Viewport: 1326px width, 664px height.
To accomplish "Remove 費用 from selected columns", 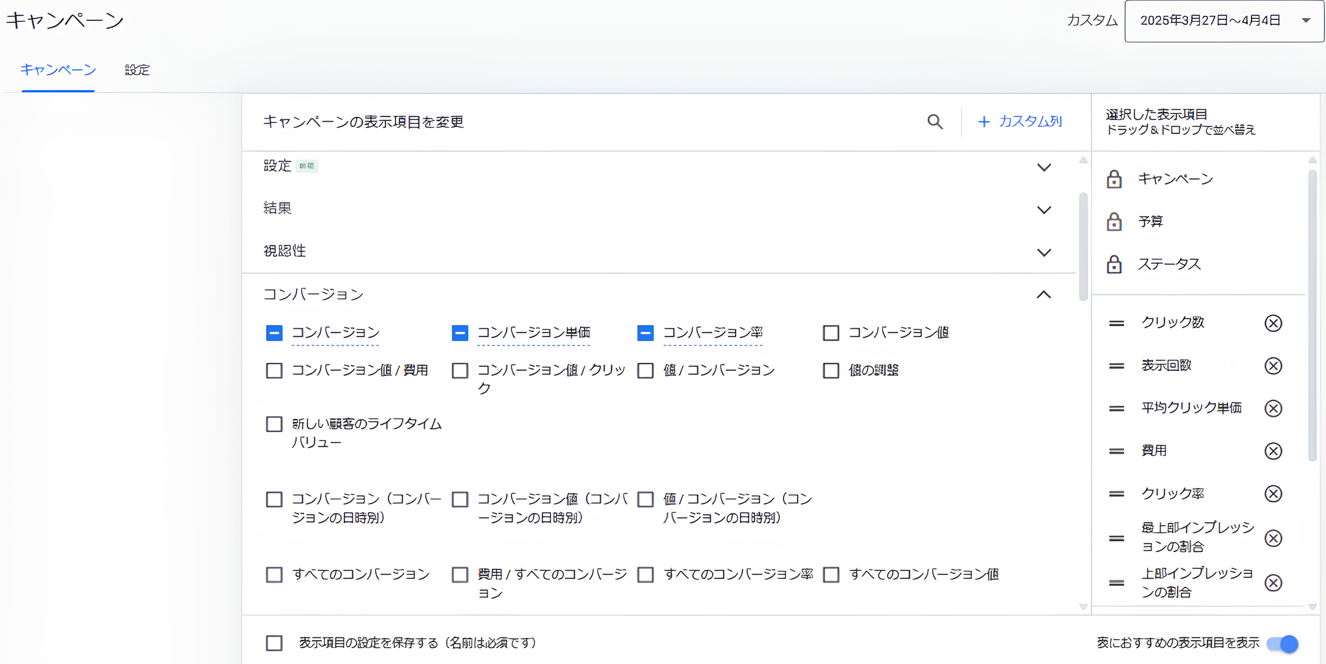I will [1274, 451].
